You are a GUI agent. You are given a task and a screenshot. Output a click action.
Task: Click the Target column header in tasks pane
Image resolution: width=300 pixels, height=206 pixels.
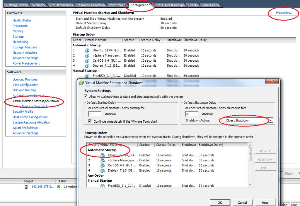[39, 181]
